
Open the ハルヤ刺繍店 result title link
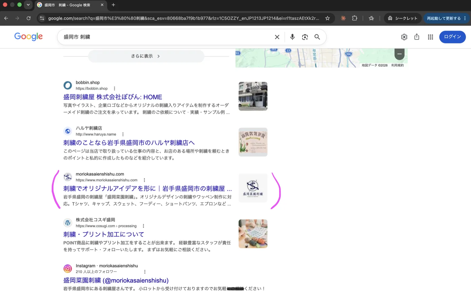tap(129, 143)
